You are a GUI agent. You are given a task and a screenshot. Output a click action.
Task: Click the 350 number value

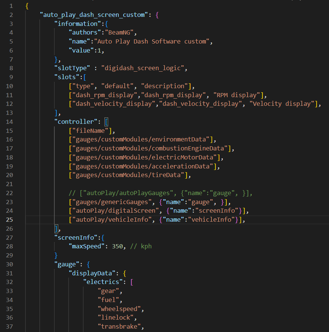[x=118, y=246]
